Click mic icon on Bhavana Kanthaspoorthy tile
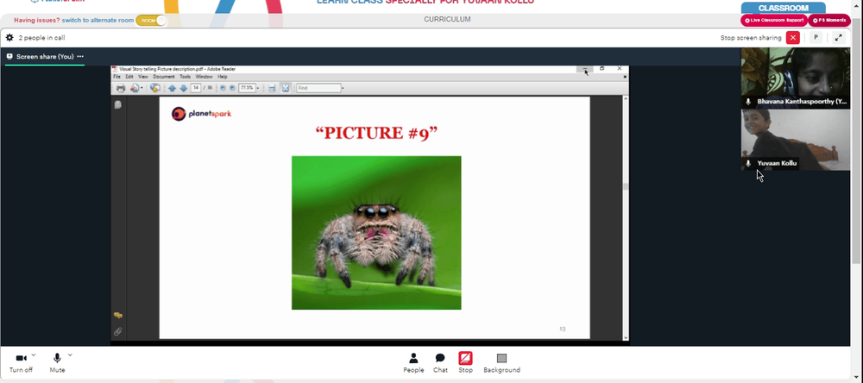Viewport: 863px width, 383px height. (x=748, y=102)
